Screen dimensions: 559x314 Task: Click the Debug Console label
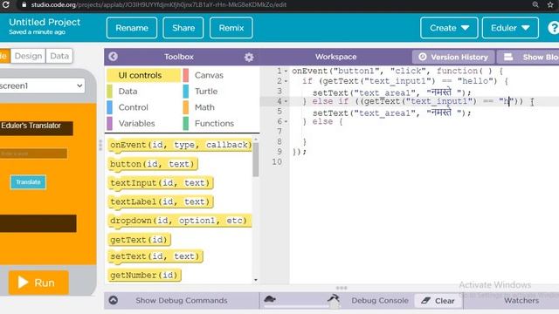tap(380, 301)
